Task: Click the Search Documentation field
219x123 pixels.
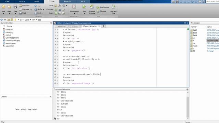Action: [212, 1]
